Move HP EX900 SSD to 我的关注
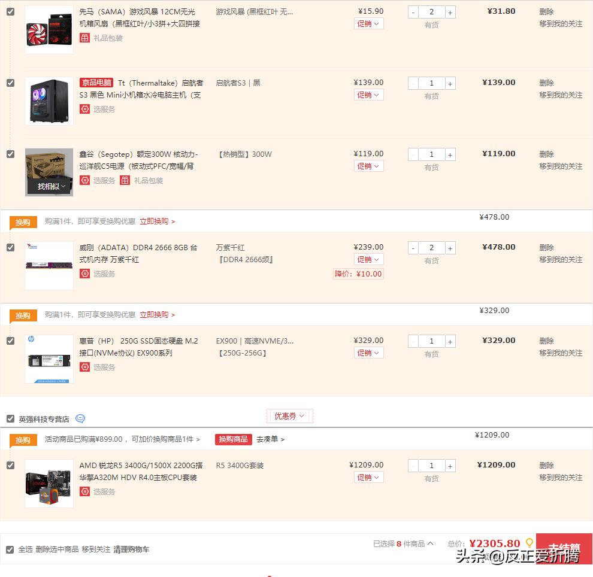The width and height of the screenshot is (593, 577). [561, 353]
